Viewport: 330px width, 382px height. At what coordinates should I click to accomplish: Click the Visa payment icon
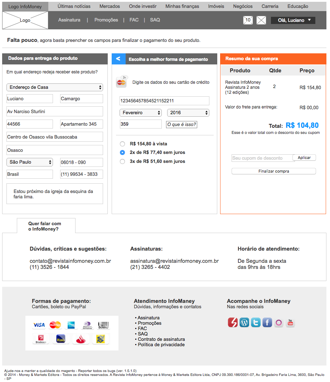(39, 325)
